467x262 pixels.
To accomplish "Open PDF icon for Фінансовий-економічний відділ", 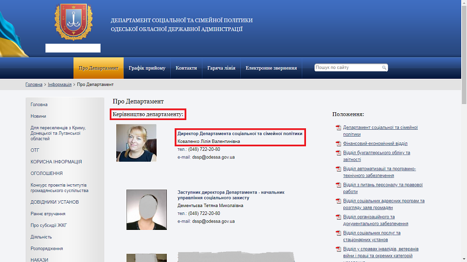I will [339, 144].
